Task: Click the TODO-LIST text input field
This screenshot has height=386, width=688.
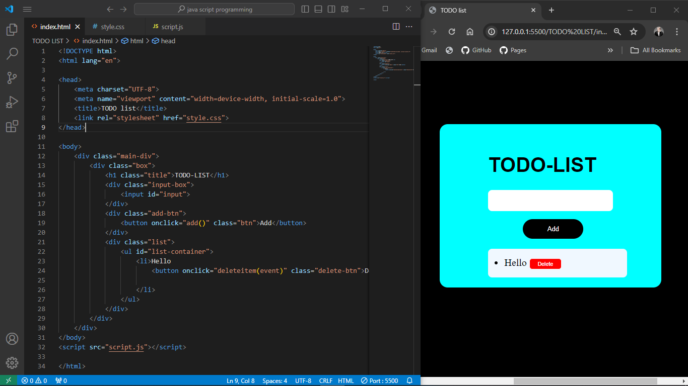Action: tap(551, 201)
